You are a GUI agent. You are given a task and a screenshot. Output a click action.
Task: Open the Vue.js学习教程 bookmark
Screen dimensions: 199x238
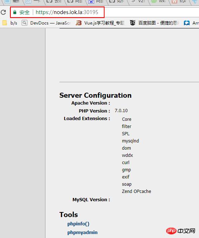pyautogui.click(x=105, y=23)
